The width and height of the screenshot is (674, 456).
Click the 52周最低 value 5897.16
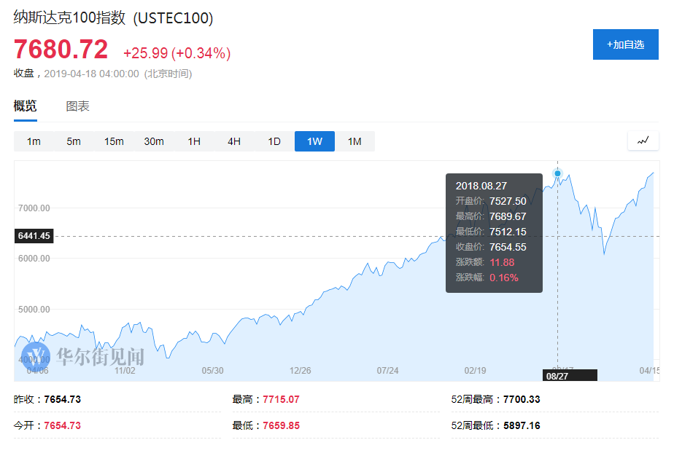coord(522,425)
